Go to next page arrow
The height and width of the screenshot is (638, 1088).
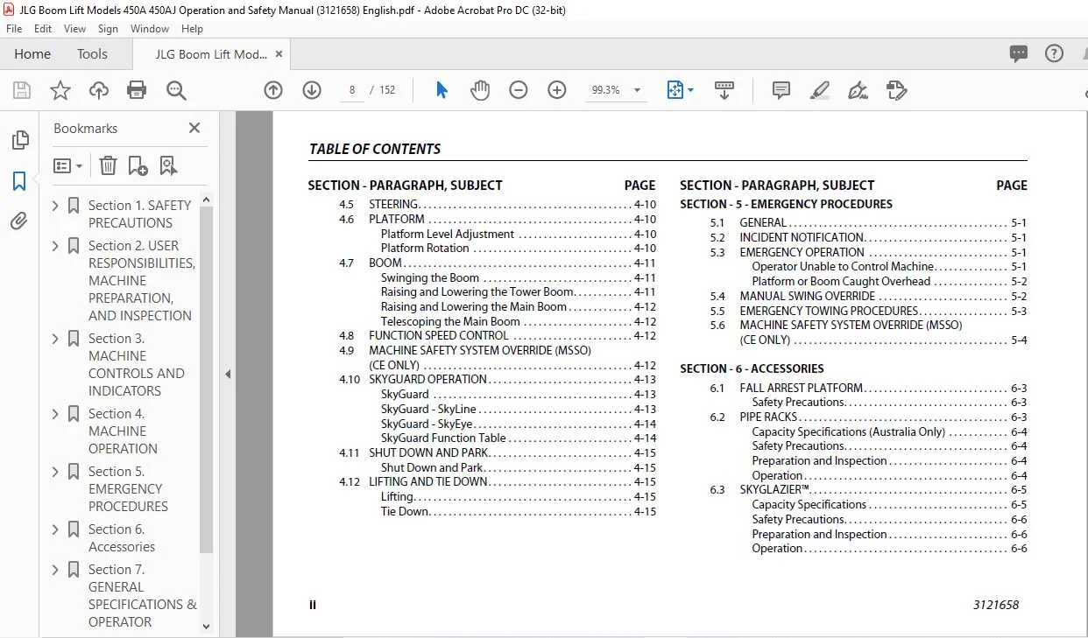point(312,90)
